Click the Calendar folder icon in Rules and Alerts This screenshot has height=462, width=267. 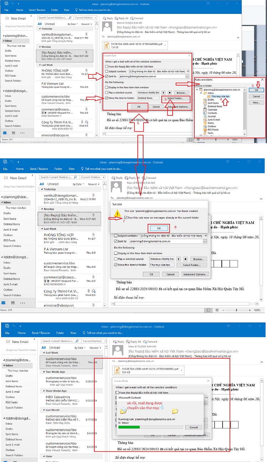pos(205,110)
